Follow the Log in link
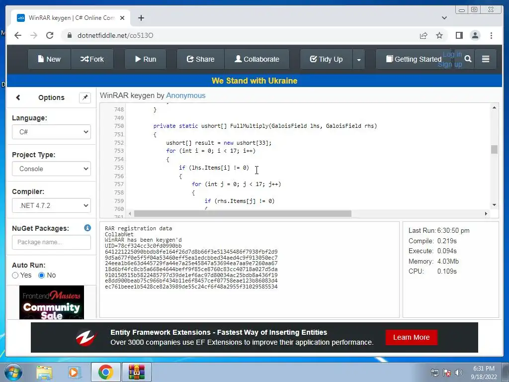Screen dimensions: 509x382 pyautogui.click(x=452, y=54)
